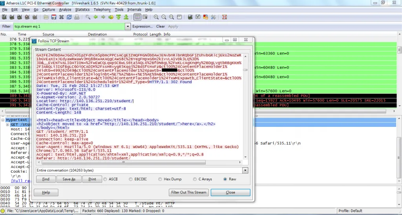Open the Capture menu
The height and width of the screenshot is (215, 402).
48,9
